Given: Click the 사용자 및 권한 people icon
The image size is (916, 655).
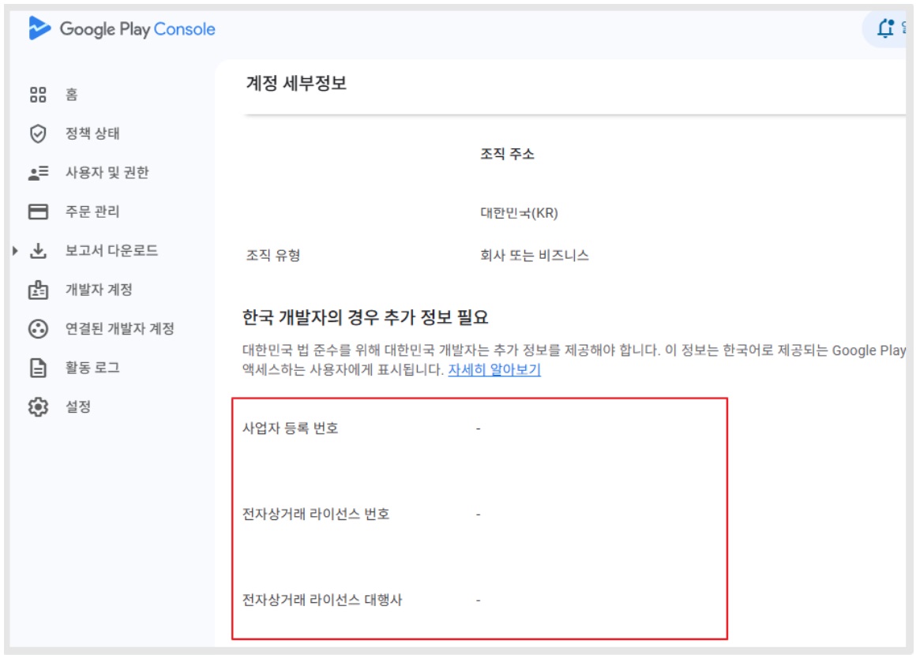Looking at the screenshot, I should pos(38,173).
